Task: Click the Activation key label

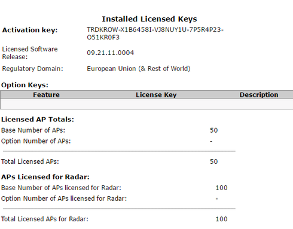Action: pos(30,30)
